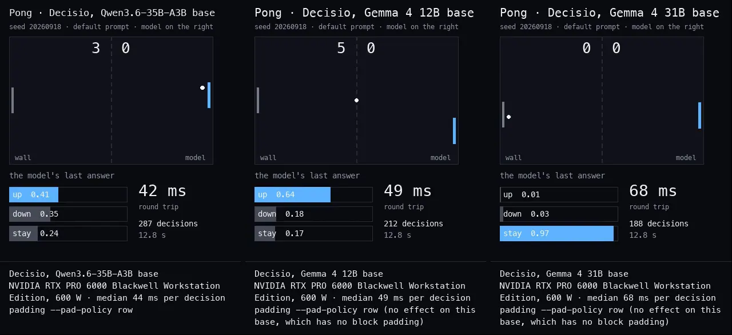Click the grey wall paddle in Qwen game

pos(13,100)
